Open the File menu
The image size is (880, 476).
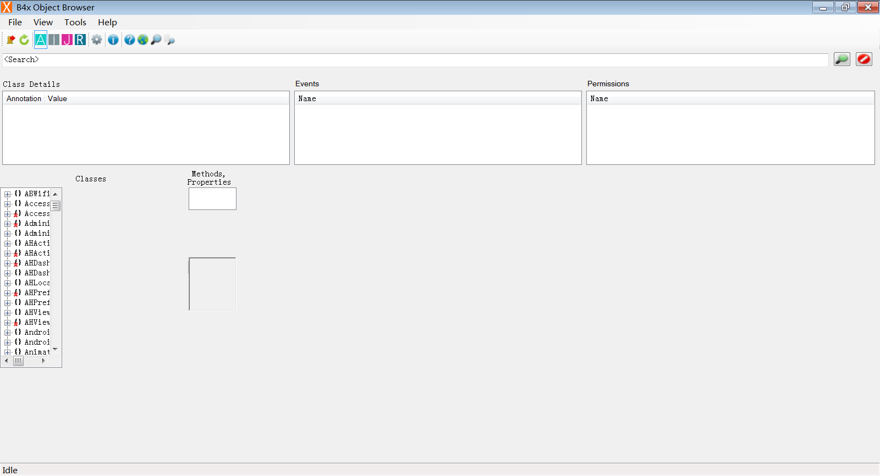tap(15, 22)
